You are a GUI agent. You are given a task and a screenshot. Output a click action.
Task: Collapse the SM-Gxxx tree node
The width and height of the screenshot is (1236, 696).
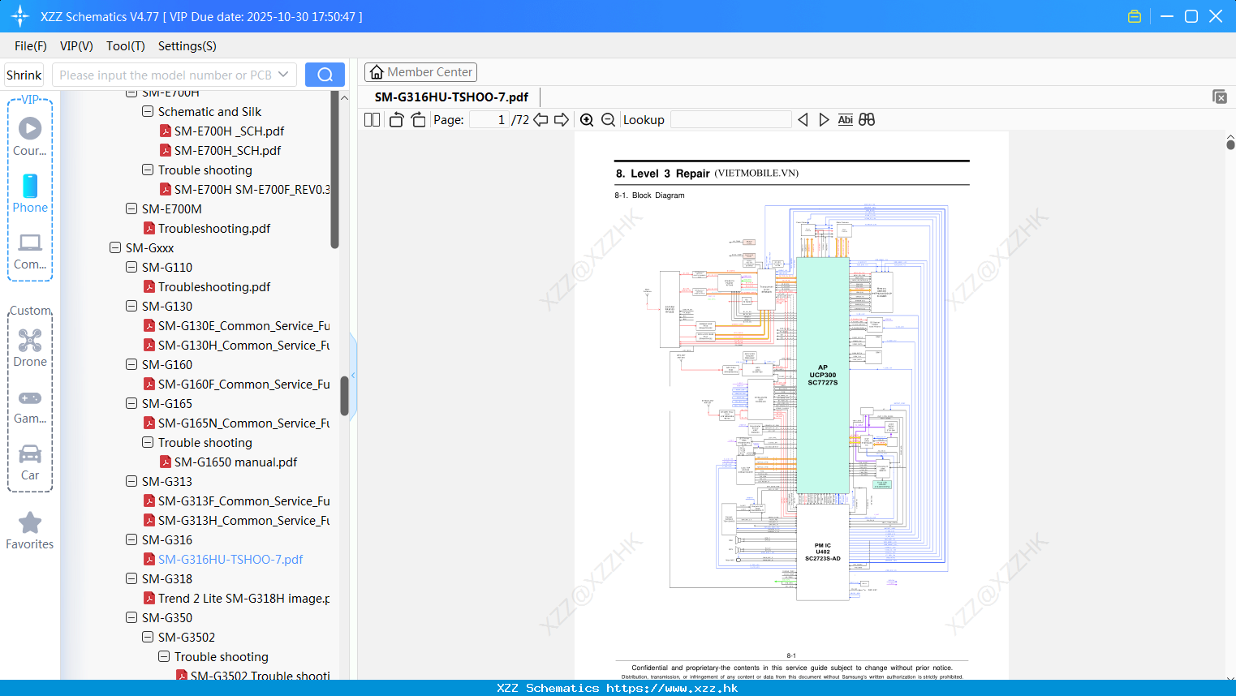[115, 247]
